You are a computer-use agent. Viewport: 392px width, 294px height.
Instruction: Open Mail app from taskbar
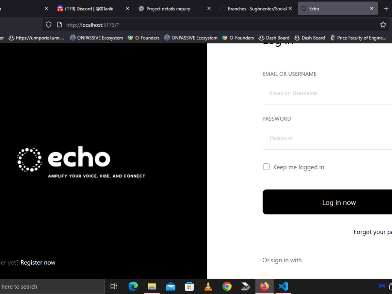171,287
